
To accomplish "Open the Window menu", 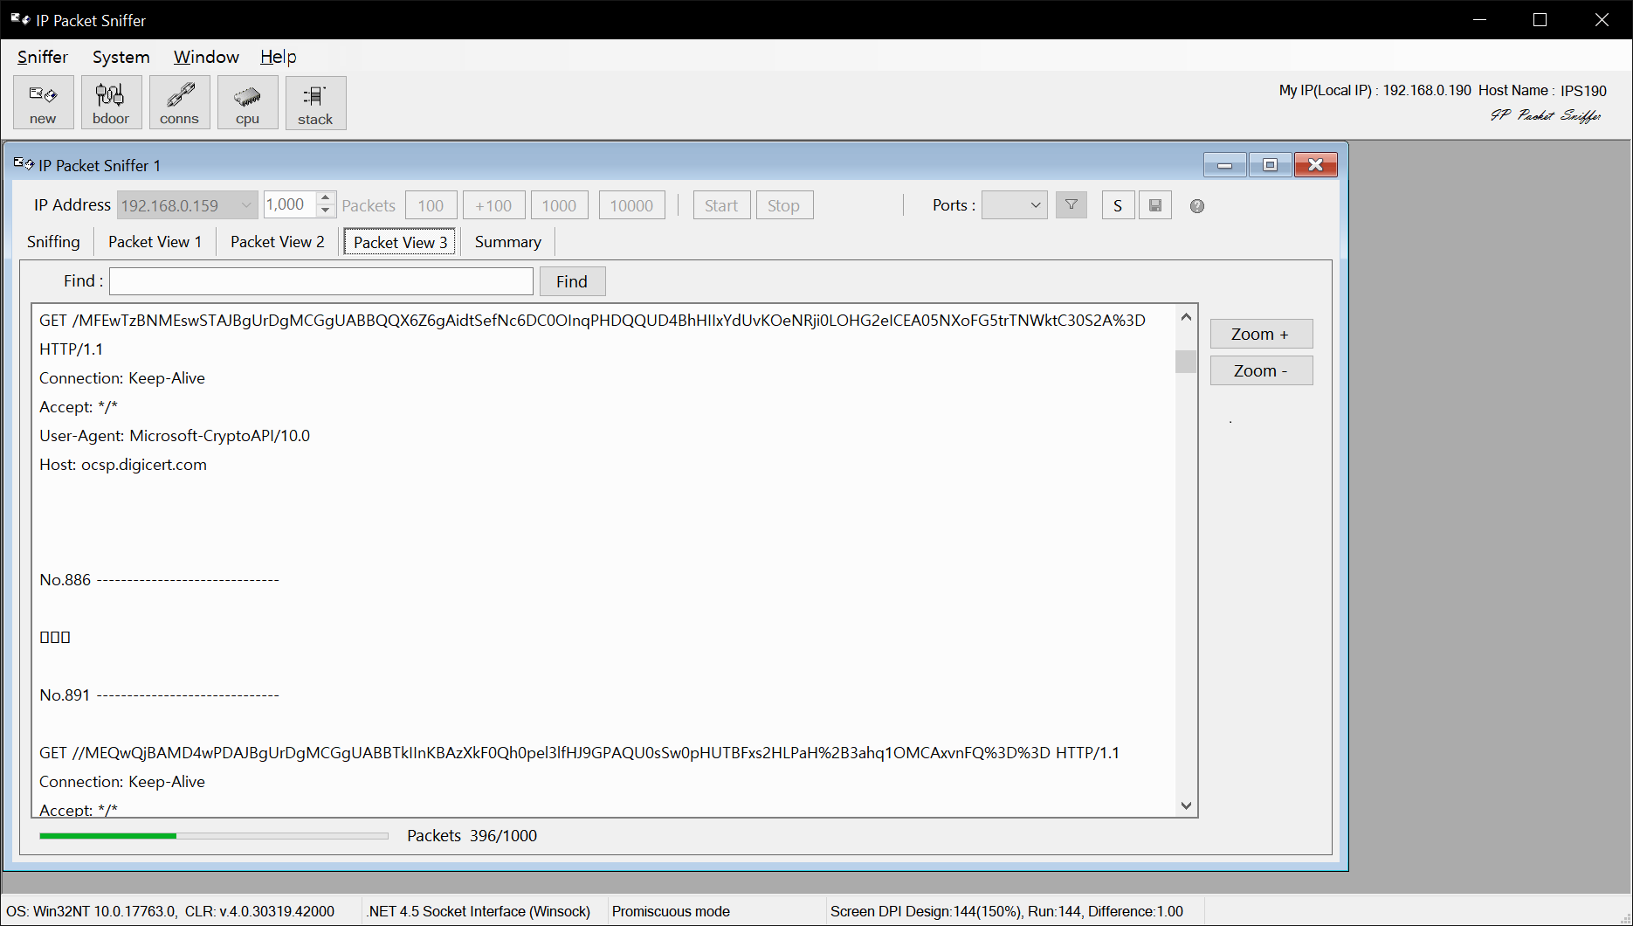I will [206, 57].
